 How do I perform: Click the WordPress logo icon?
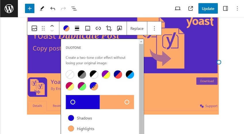(x=9, y=9)
